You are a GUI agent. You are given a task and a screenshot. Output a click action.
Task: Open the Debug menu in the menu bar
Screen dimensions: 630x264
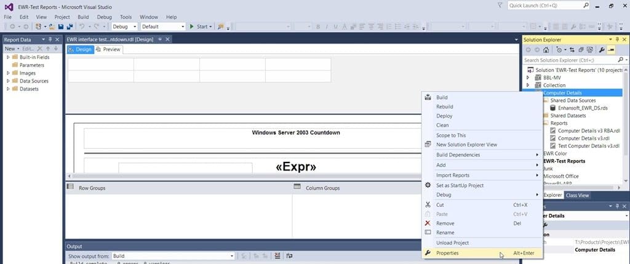[x=105, y=17]
